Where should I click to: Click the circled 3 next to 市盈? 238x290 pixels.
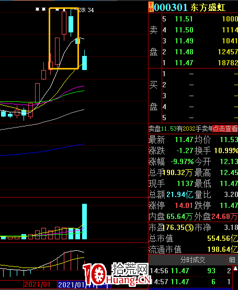pyautogui.click(x=189, y=228)
